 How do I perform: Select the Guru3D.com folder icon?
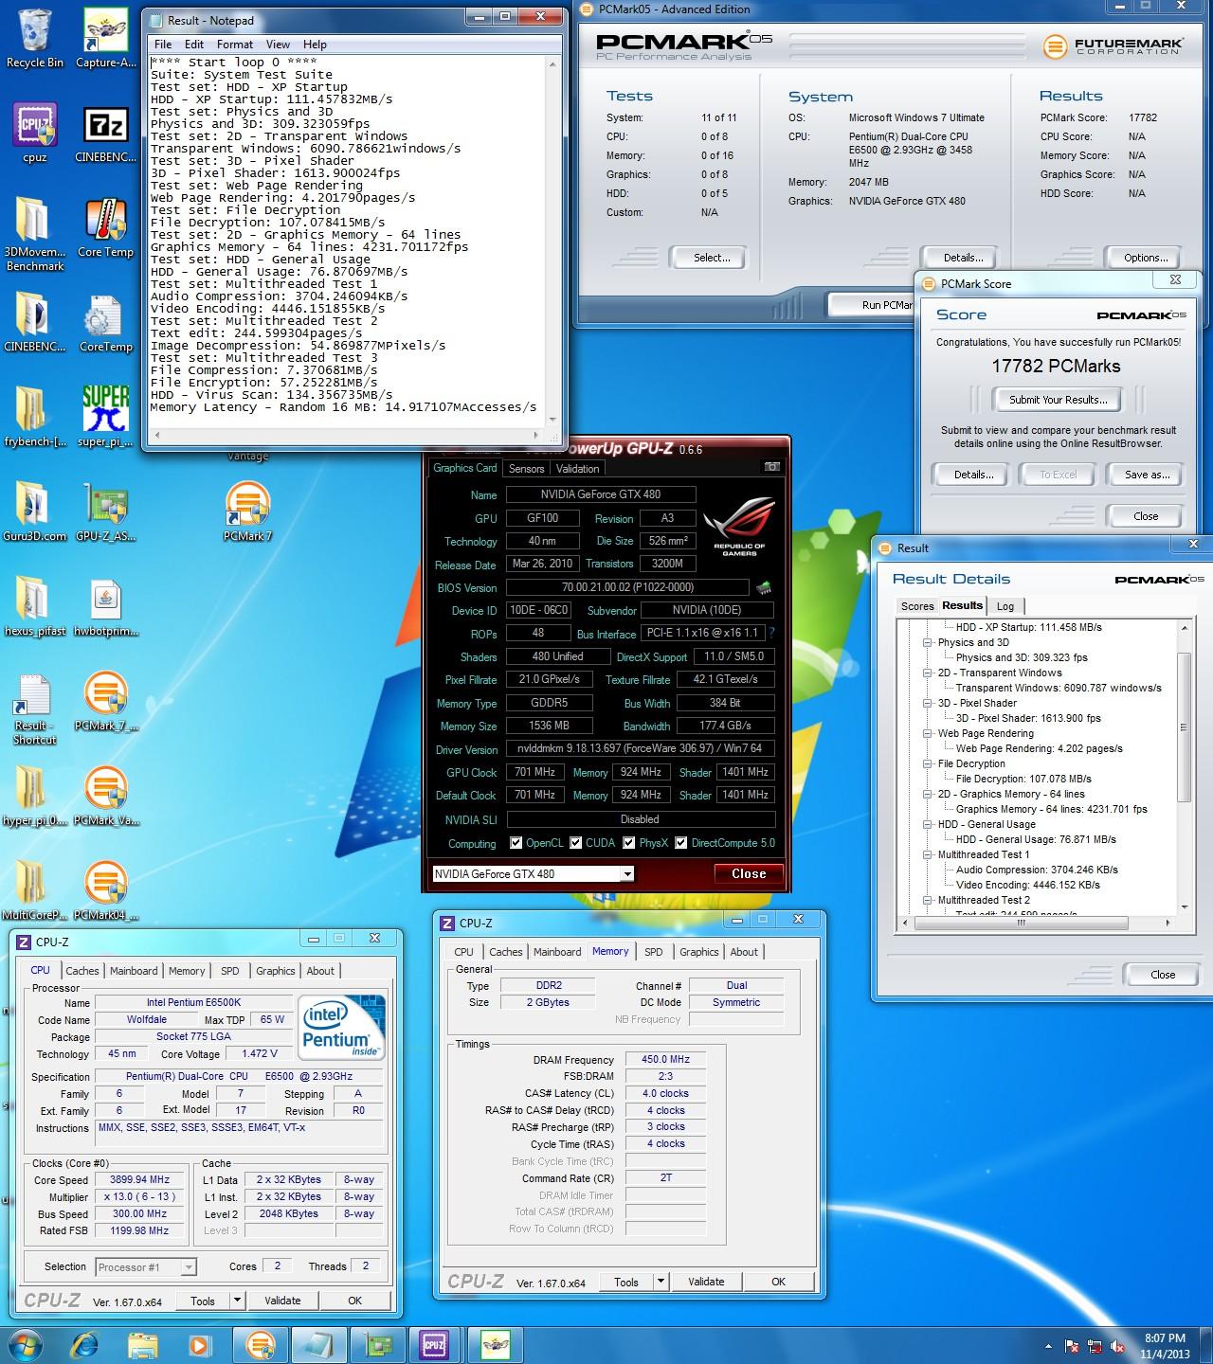[35, 511]
